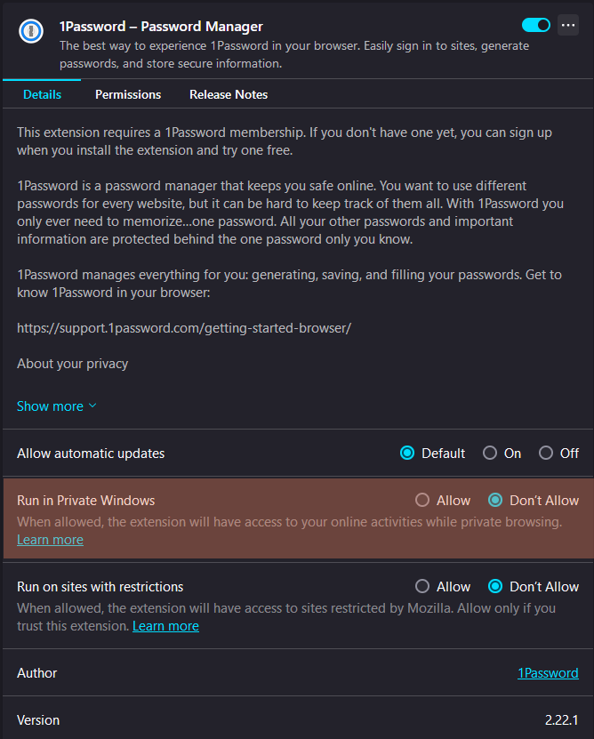The height and width of the screenshot is (739, 594).
Task: Turn automatic updates On
Action: pos(490,454)
